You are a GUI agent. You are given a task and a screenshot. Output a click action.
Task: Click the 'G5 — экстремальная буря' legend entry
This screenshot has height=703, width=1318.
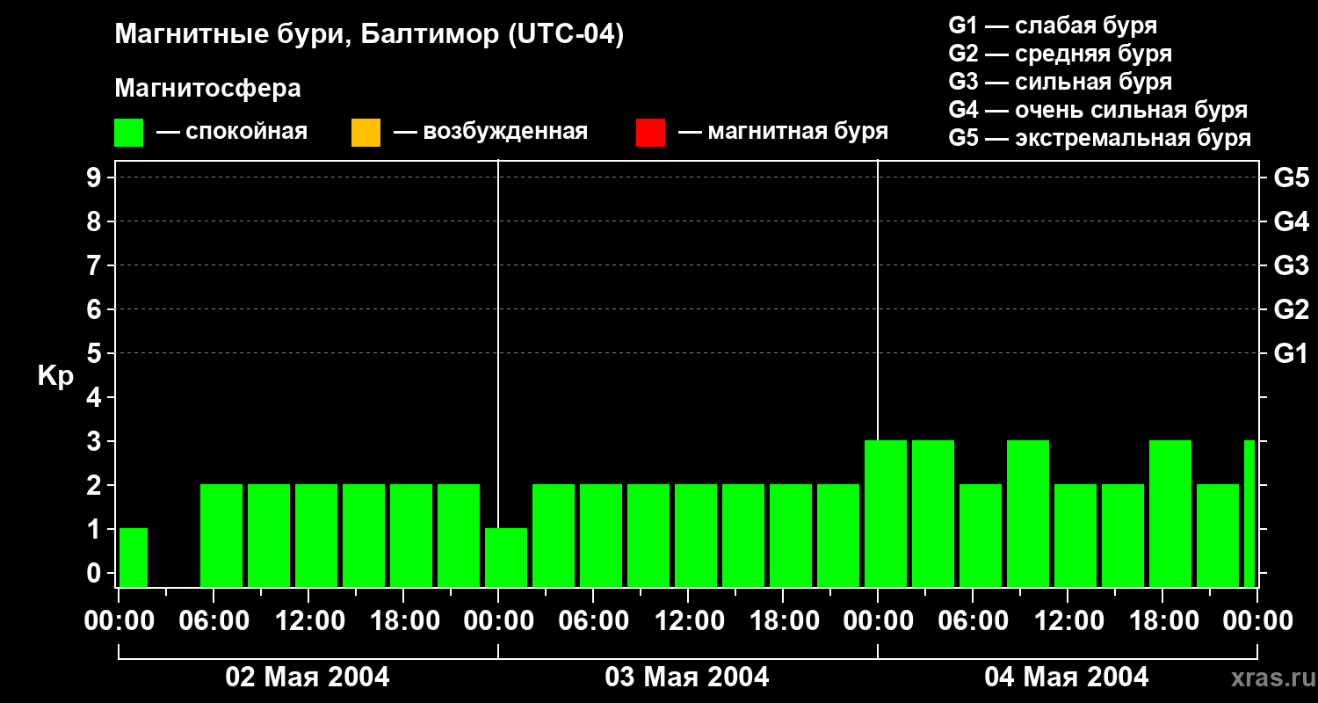point(1099,139)
